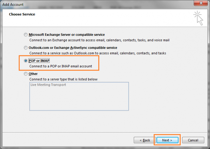Click 'Connect to a POP or IMAP email account' text
This screenshot has height=149, width=210.
(x=61, y=66)
